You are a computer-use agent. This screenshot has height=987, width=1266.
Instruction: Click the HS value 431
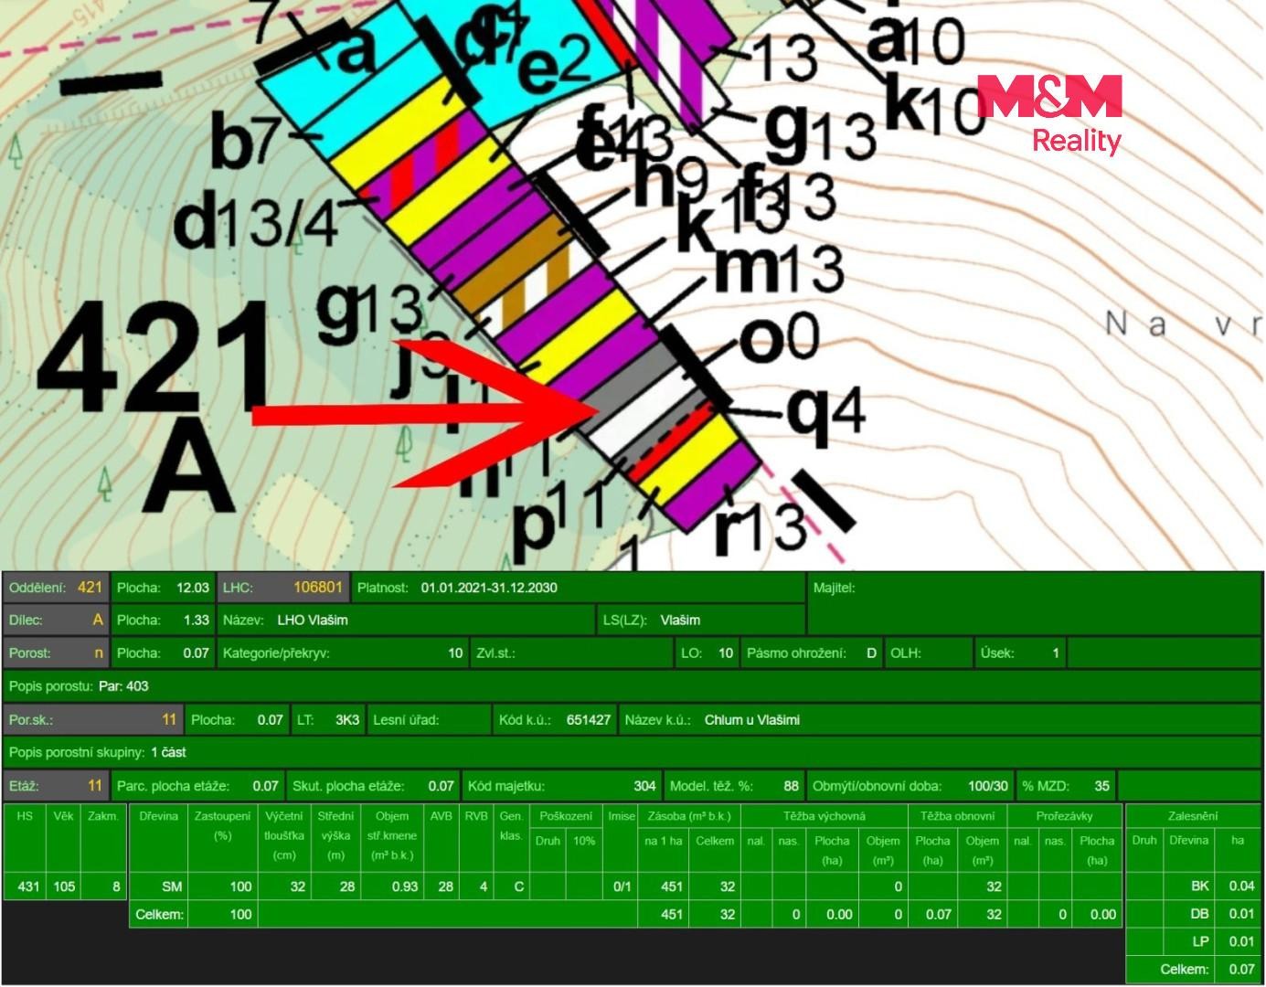[x=28, y=886]
